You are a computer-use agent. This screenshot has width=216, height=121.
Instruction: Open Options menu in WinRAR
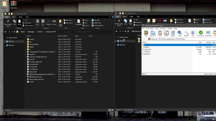(170, 29)
